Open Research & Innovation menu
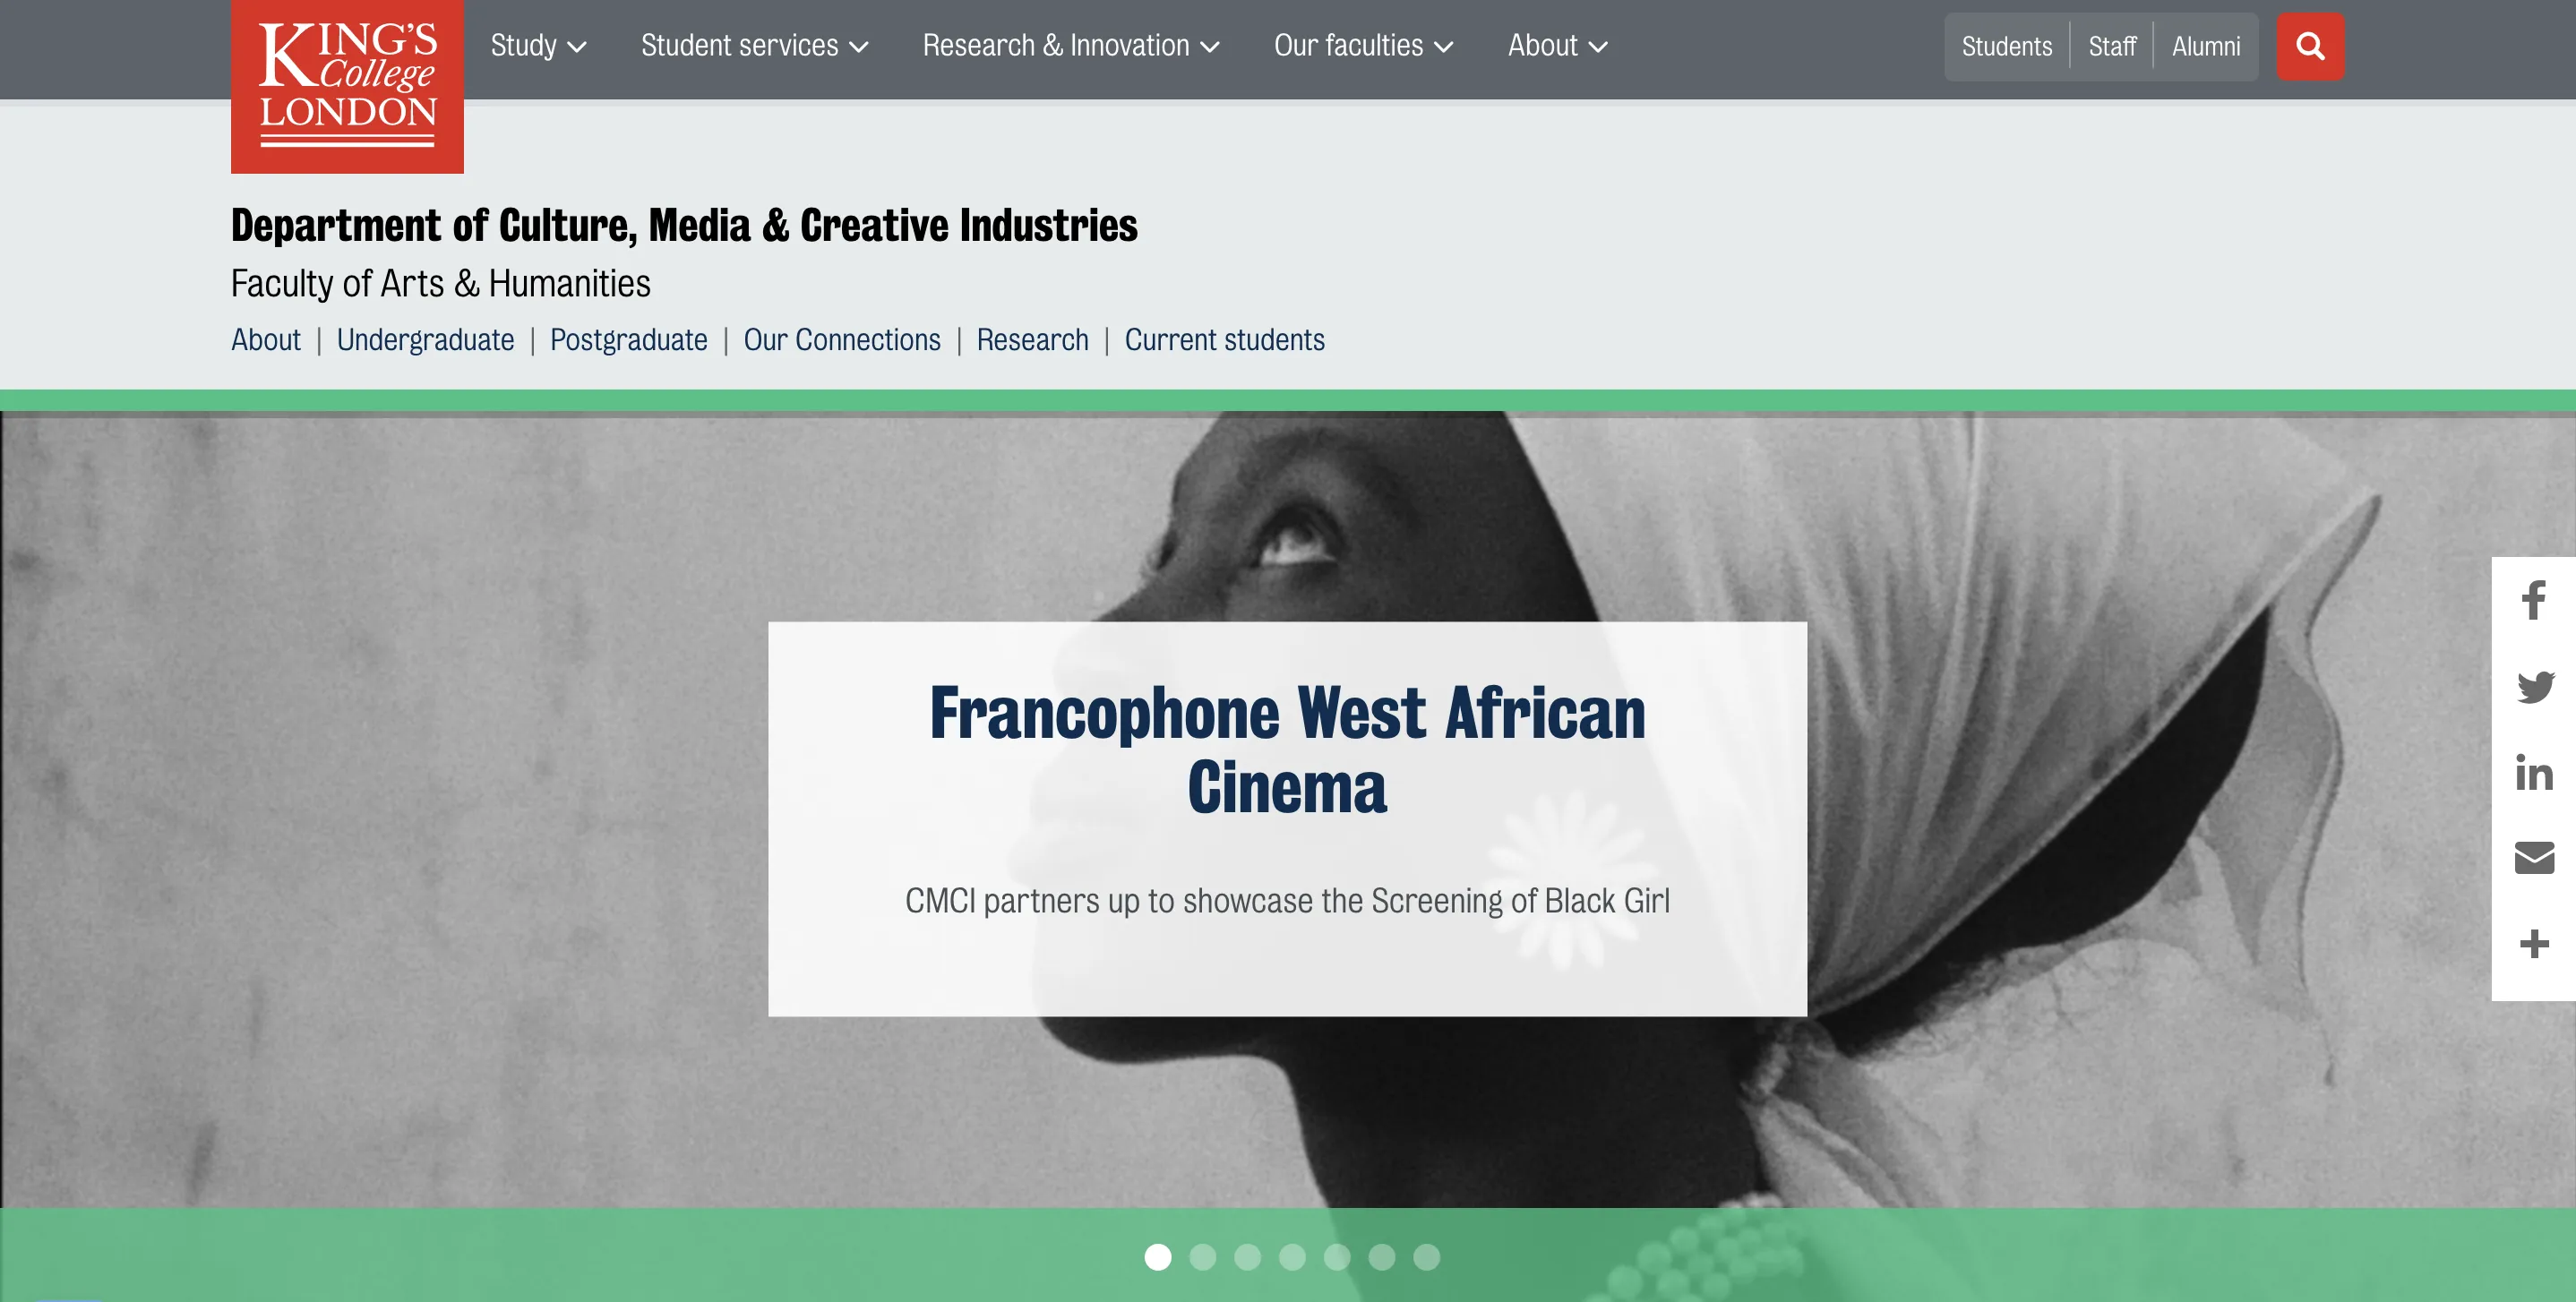The width and height of the screenshot is (2576, 1302). tap(1070, 46)
